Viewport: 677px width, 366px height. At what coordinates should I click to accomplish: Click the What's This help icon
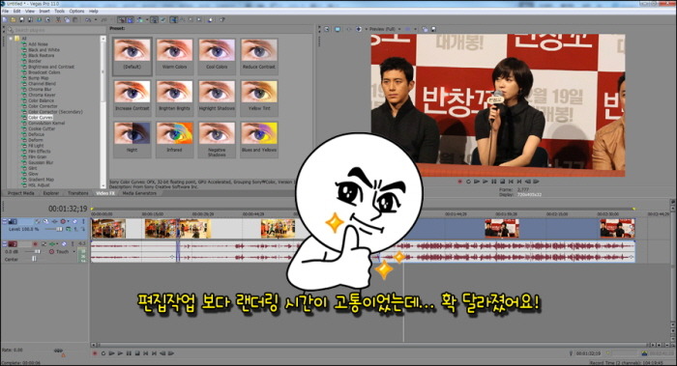(x=221, y=20)
